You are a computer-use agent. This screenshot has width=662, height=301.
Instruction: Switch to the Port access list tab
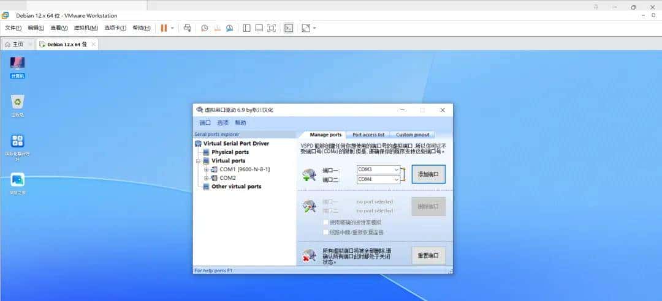(368, 135)
